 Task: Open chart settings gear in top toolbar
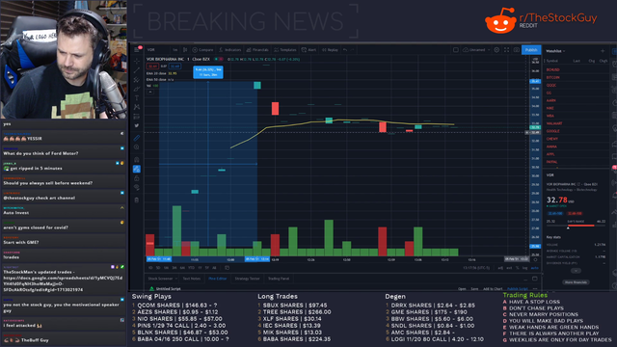coord(496,50)
